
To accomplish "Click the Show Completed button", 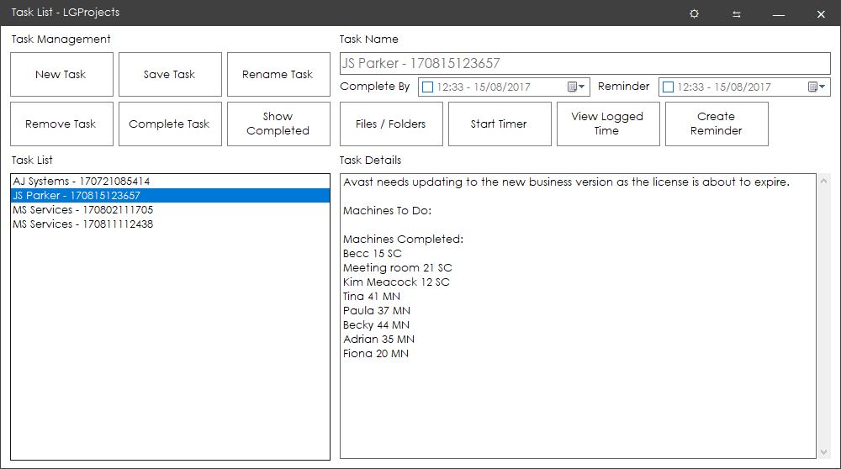I will pyautogui.click(x=278, y=124).
